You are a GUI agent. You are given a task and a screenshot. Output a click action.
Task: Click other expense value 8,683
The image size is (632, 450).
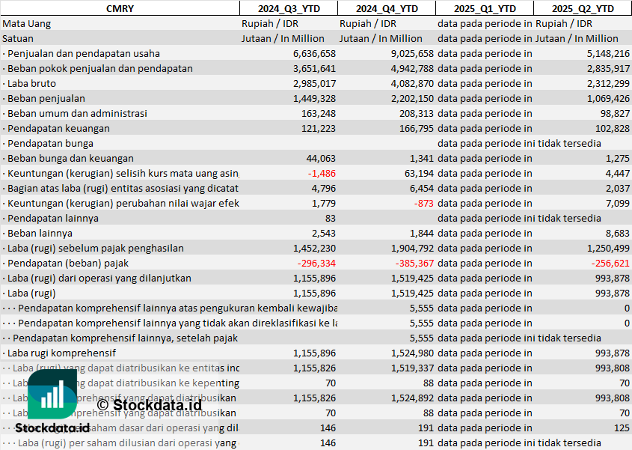coord(618,233)
